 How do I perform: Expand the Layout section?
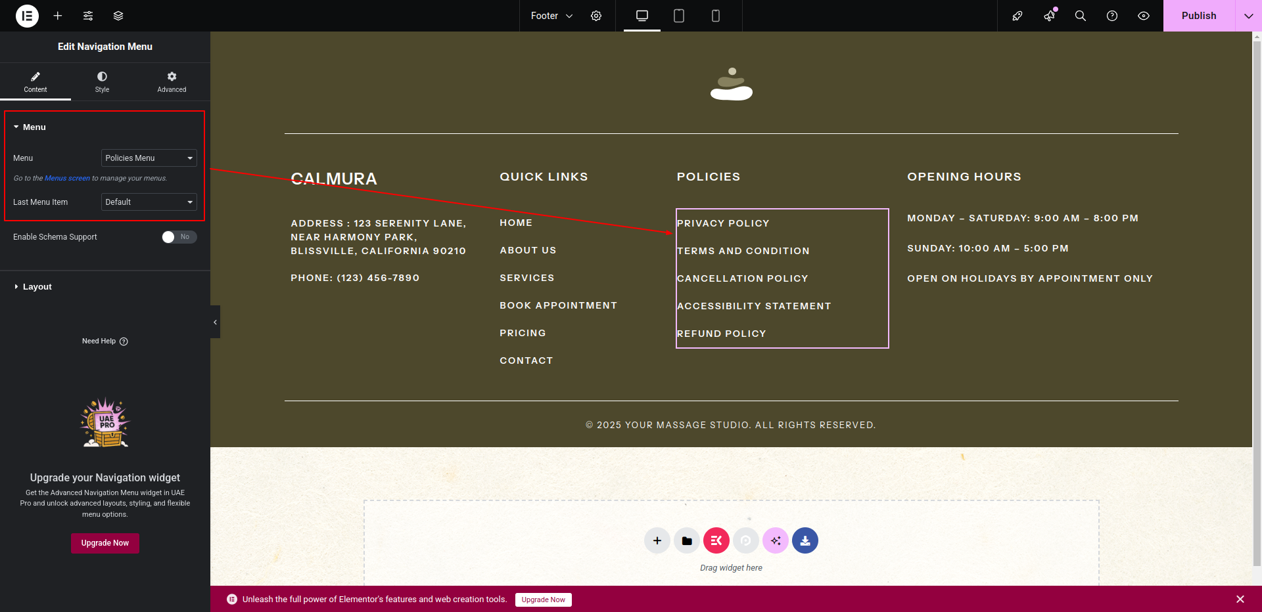(37, 287)
